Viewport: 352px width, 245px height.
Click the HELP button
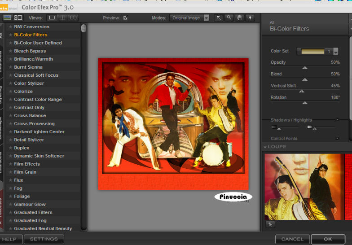(x=11, y=239)
